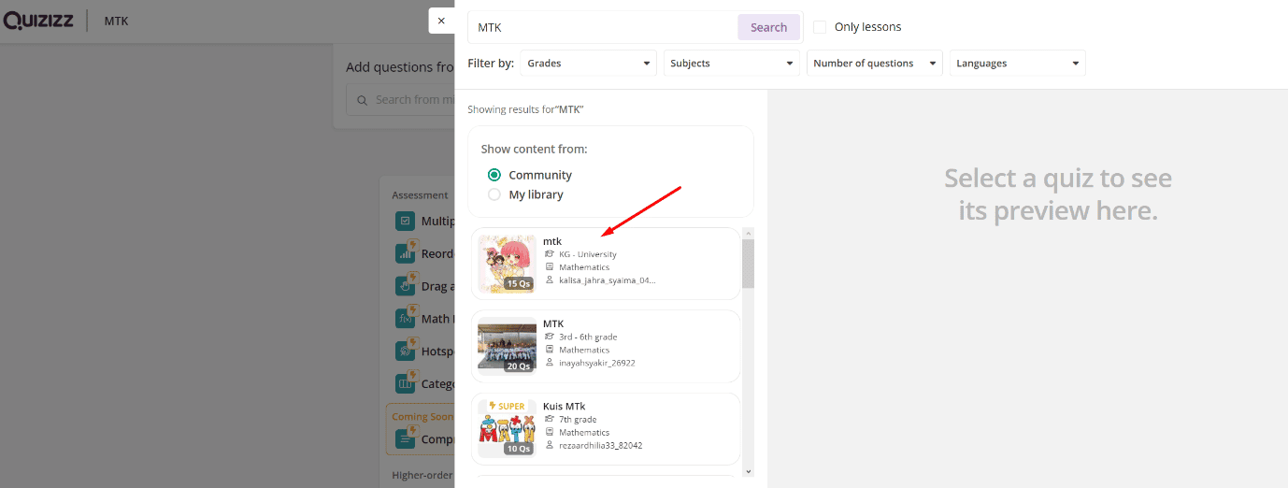Click the author icon beside rezaardhilia33_82042
Image resolution: width=1288 pixels, height=488 pixels.
coord(550,445)
